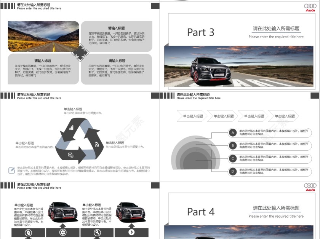This screenshot has width=320, height=239.
Task: Click the highway road photo thumbnail
Action: (43, 36)
